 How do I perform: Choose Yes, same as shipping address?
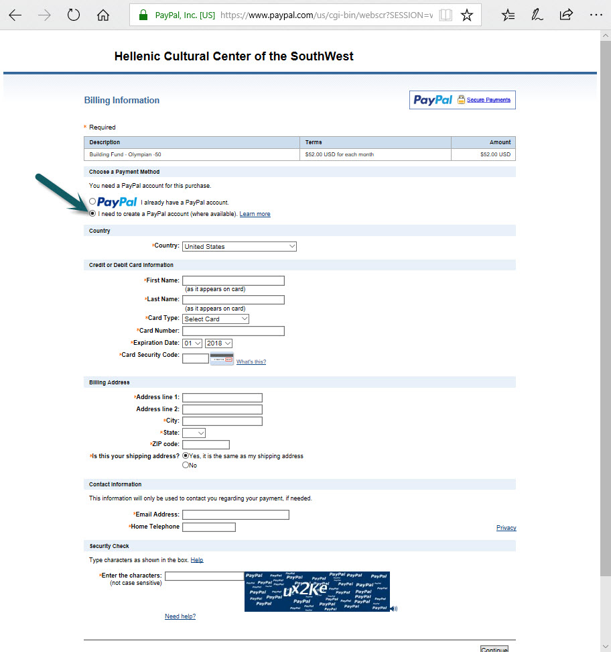(x=186, y=455)
